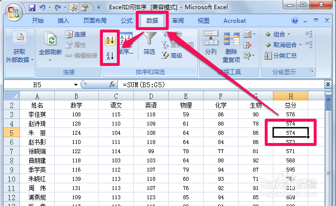
Task: Sort ascending with the A-Z icon
Action: [x=110, y=40]
